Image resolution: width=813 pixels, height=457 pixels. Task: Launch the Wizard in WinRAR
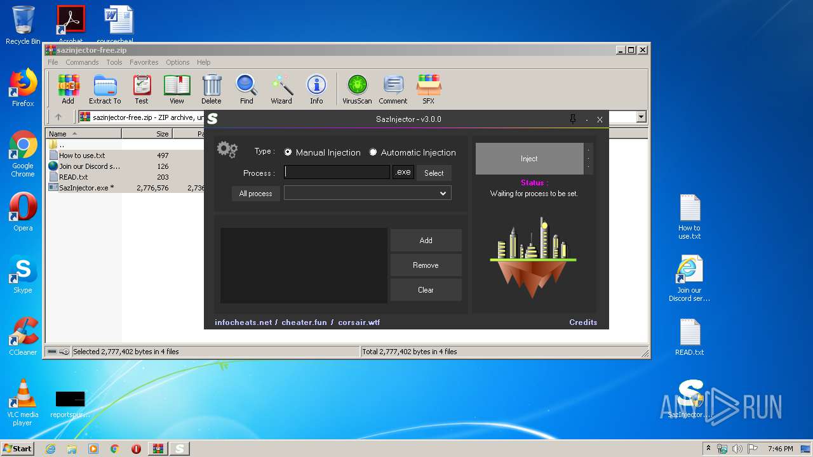281,89
